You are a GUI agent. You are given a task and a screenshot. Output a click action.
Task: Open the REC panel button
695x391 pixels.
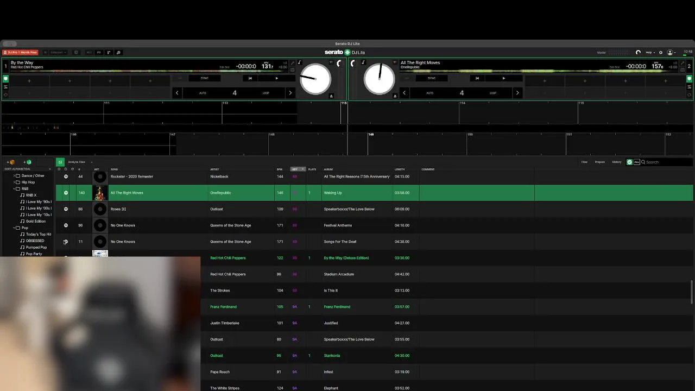point(89,53)
